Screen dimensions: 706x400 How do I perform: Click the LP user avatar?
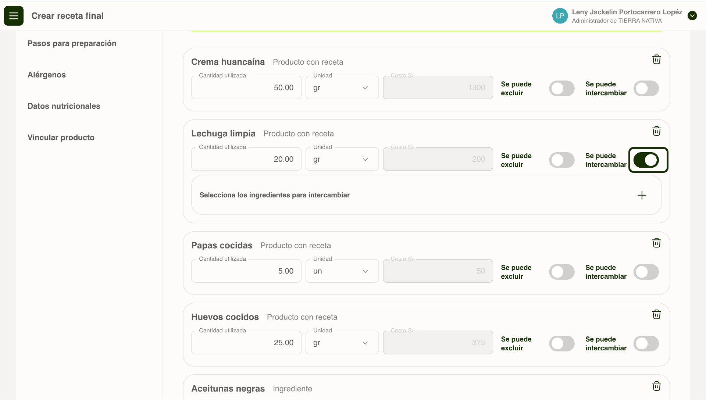(560, 16)
